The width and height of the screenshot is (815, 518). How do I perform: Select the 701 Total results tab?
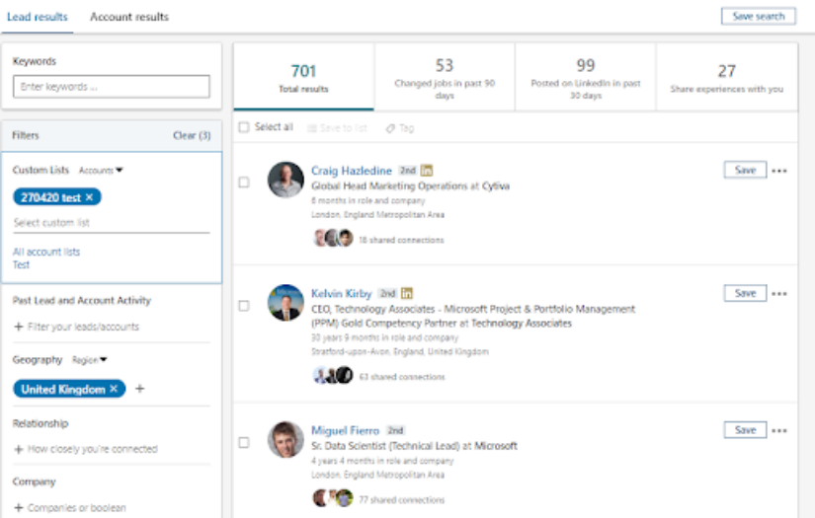(x=303, y=77)
